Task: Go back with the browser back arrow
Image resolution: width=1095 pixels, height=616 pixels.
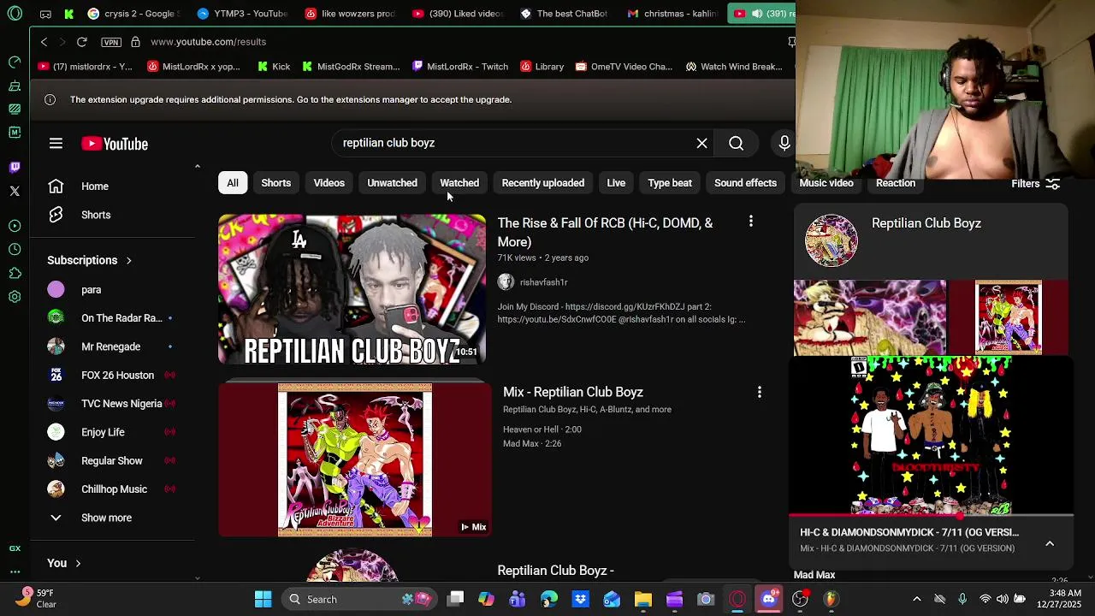Action: tap(44, 42)
